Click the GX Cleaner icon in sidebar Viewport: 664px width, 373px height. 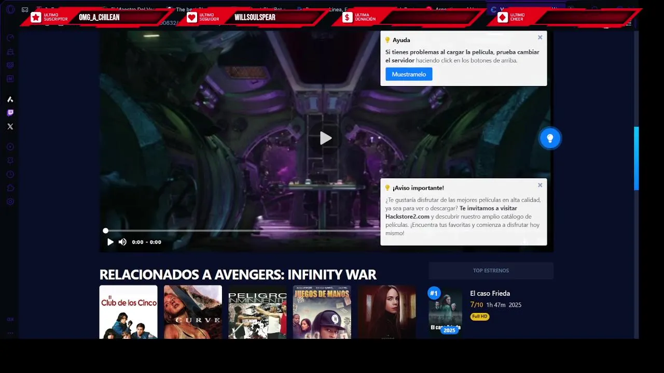(x=10, y=51)
